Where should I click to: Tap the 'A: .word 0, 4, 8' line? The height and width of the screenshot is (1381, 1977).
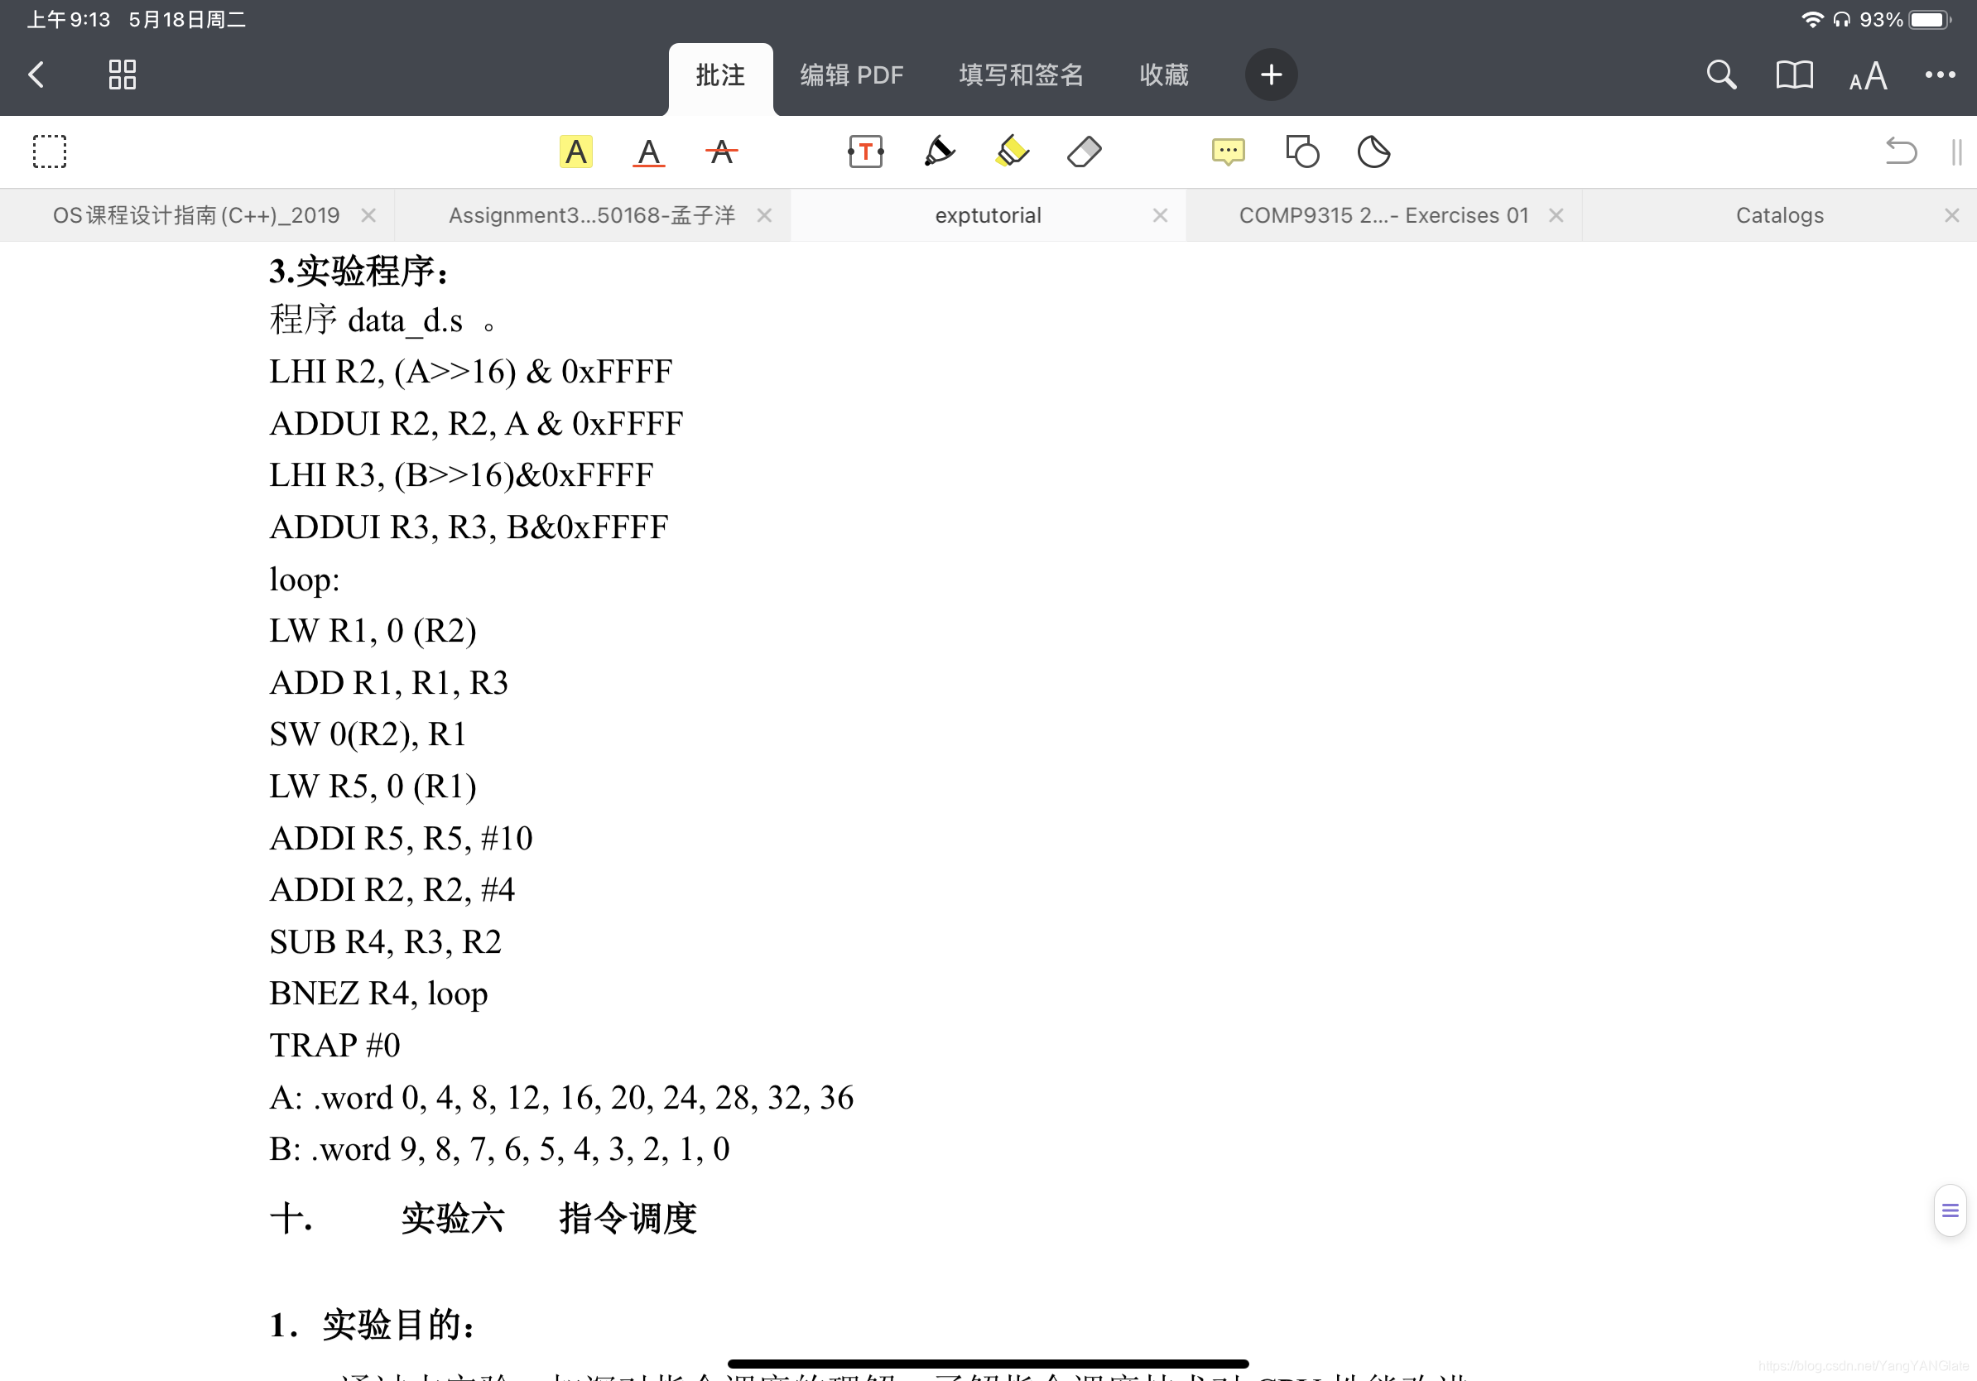tap(561, 1097)
